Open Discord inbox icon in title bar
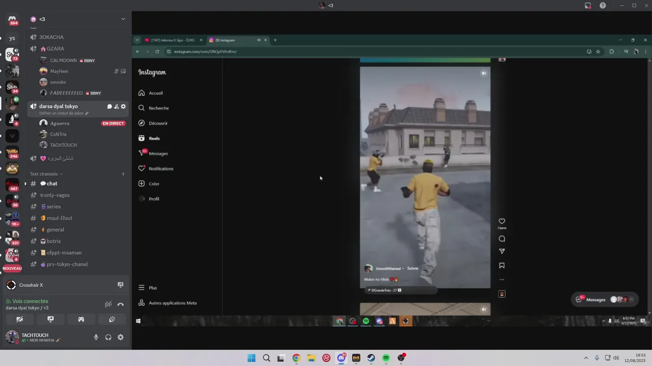Viewport: 652px width, 366px height. pyautogui.click(x=588, y=6)
